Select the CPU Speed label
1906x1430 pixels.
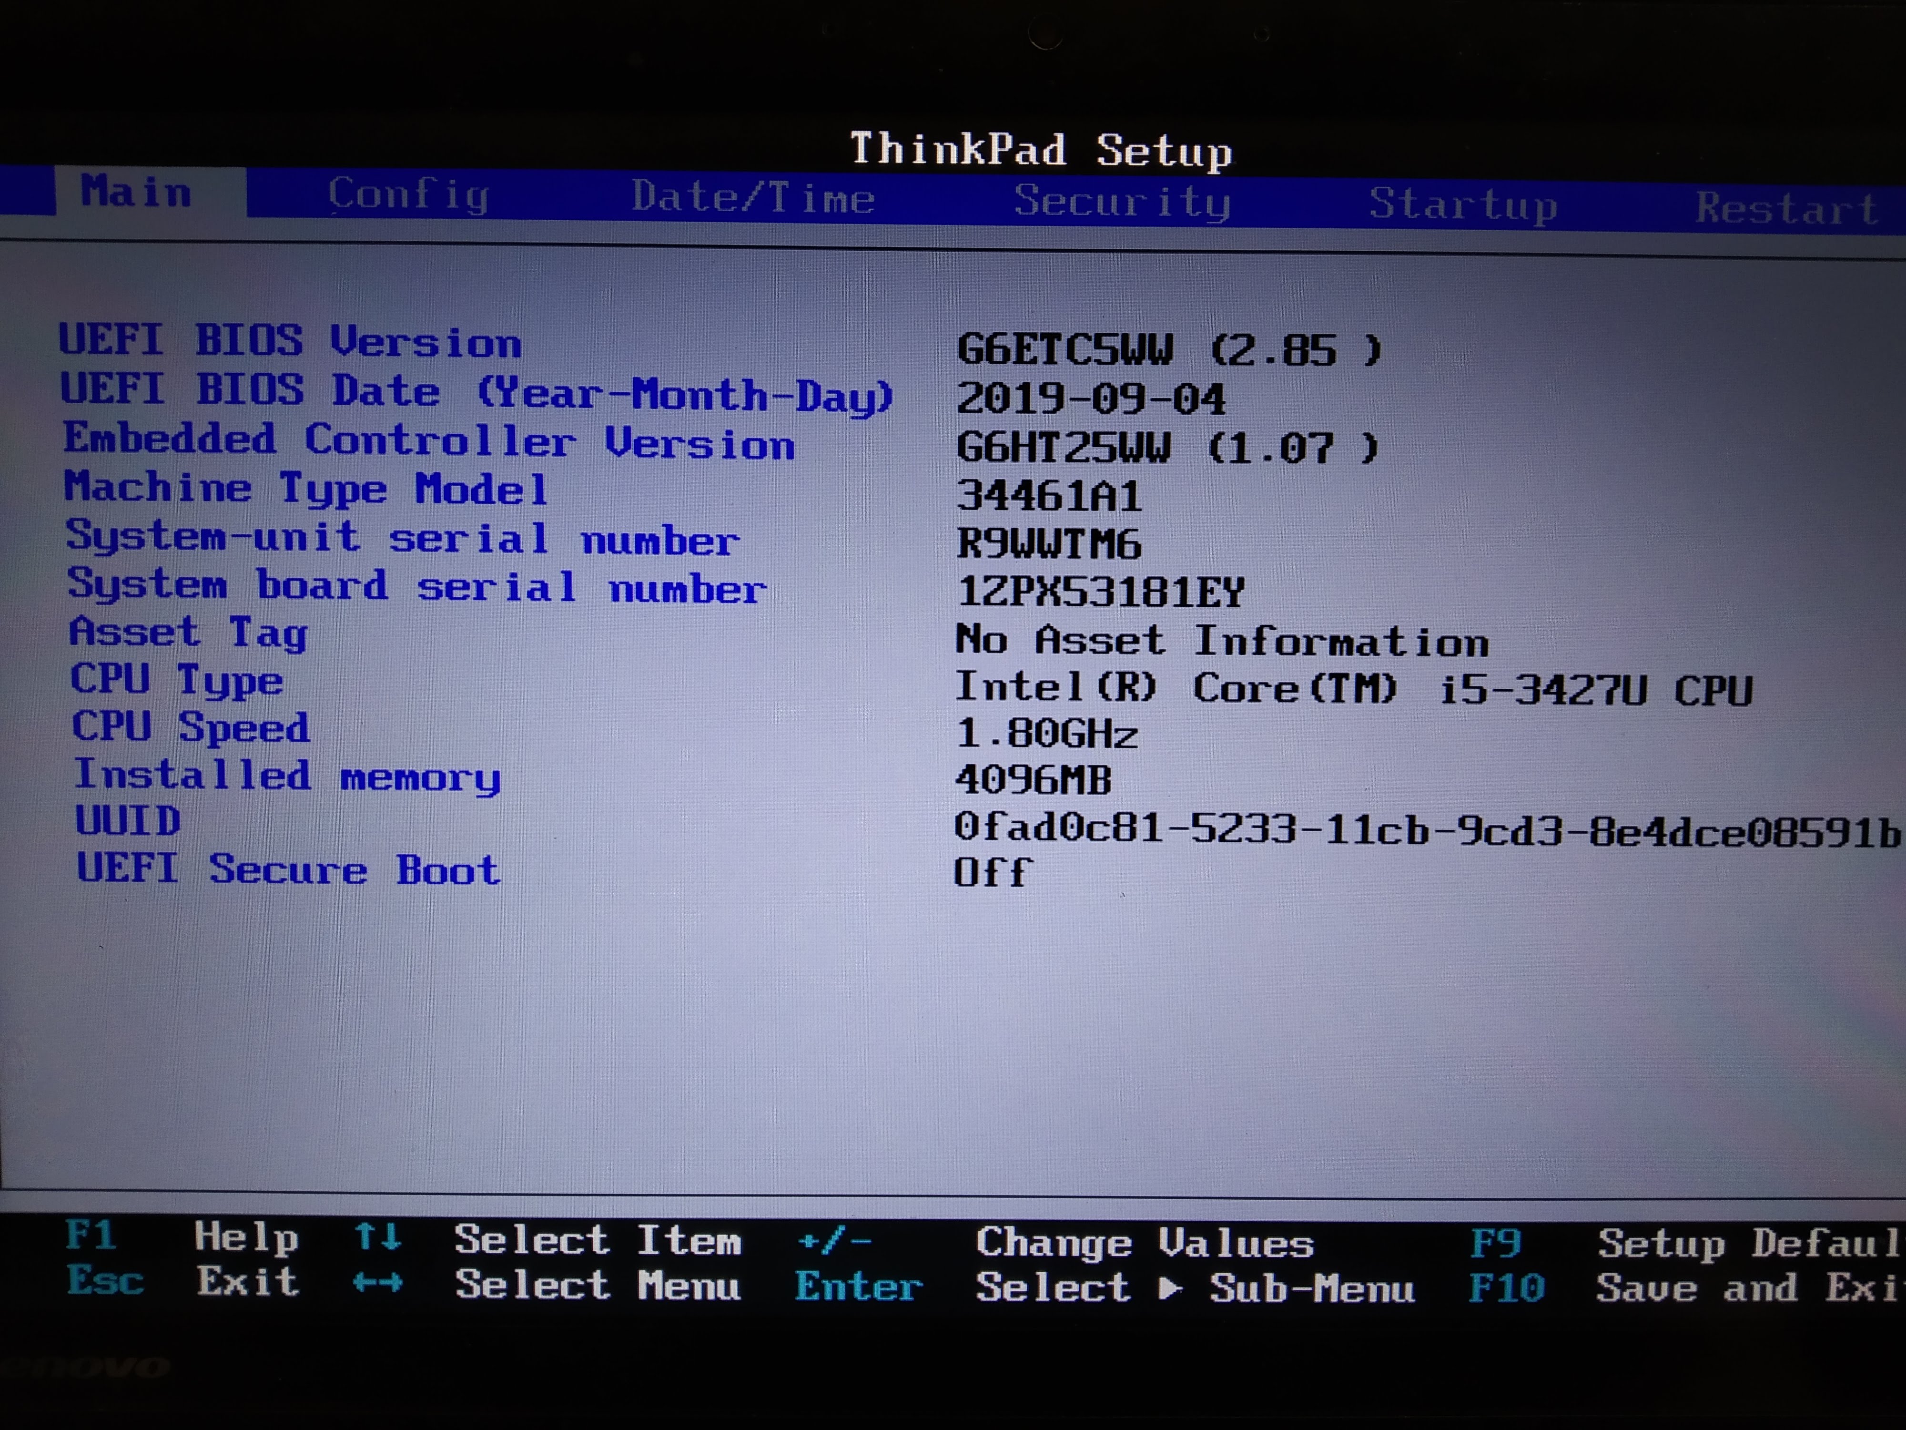coord(191,727)
